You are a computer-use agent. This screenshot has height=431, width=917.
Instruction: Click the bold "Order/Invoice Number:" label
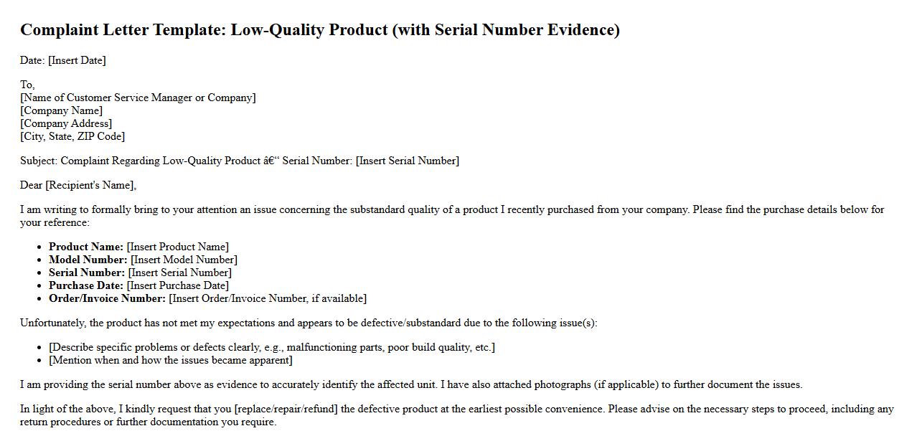click(x=107, y=298)
